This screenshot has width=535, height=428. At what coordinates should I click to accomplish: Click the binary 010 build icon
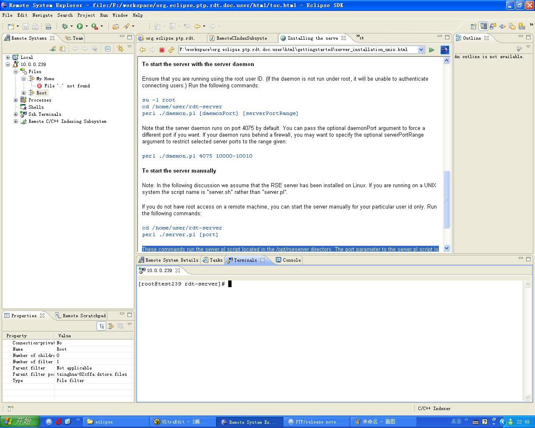pyautogui.click(x=48, y=26)
